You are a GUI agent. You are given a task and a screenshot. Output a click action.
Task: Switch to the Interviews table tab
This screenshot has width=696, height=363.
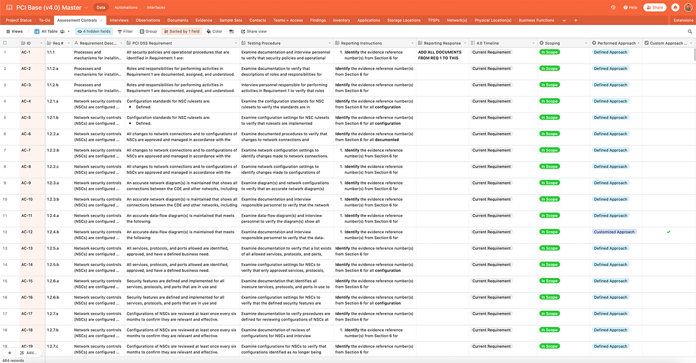click(119, 20)
